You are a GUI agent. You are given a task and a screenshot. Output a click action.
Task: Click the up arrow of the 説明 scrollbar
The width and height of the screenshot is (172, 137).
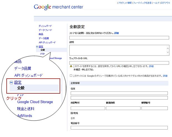168,48
